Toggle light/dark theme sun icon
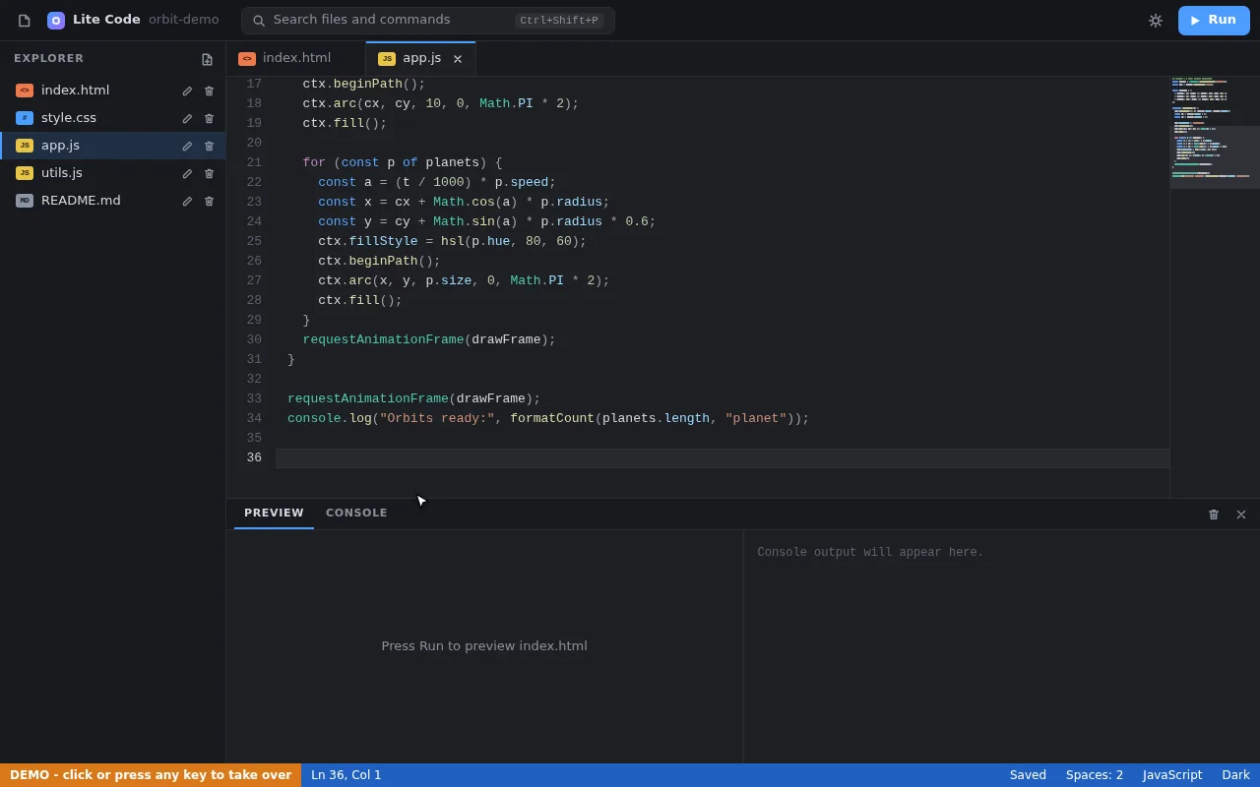 coord(1155,21)
